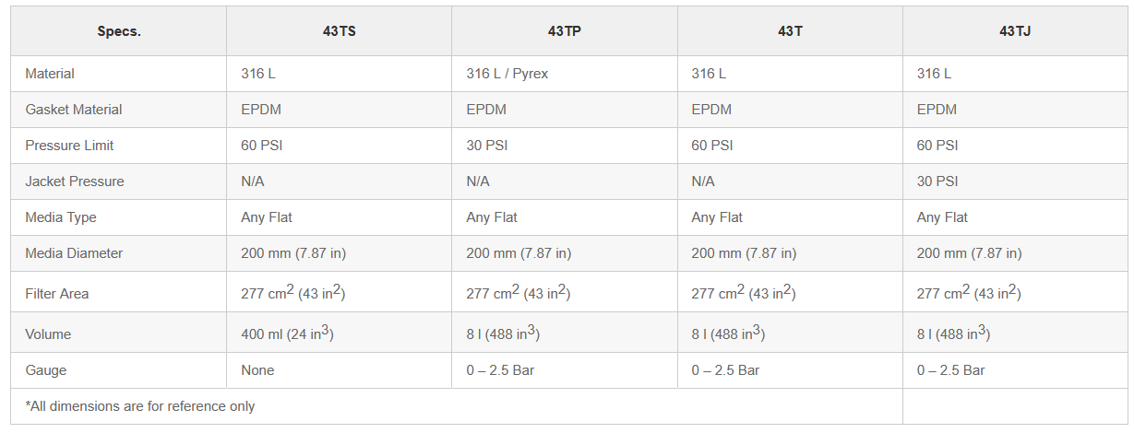Image resolution: width=1134 pixels, height=433 pixels.
Task: Click the Gauge value None for 43TS
Action: coord(257,370)
